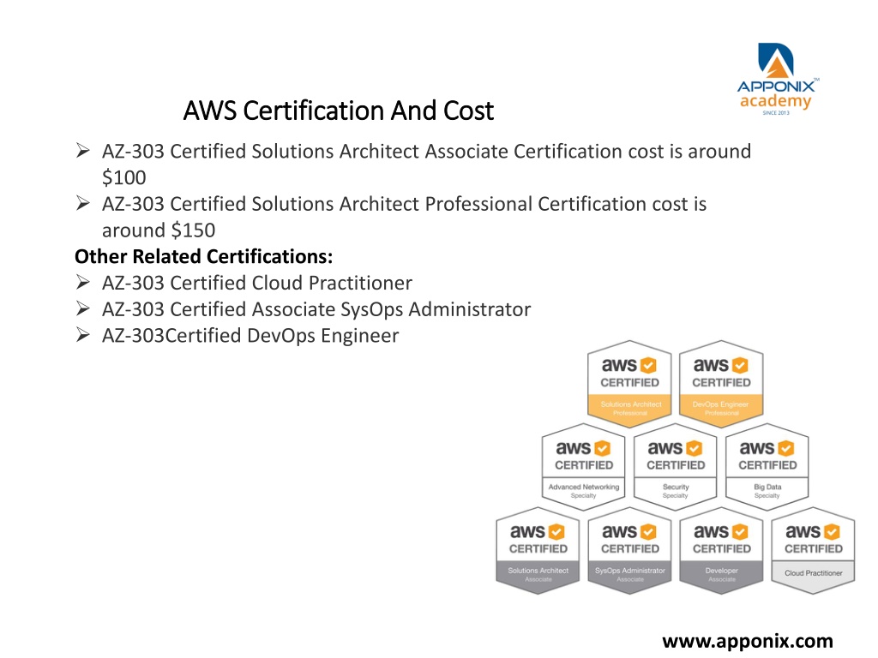Click the Apponix Academy logo
Image resolution: width=878 pixels, height=658 pixels.
point(777,79)
